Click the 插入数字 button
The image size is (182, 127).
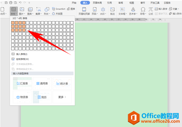[161, 9]
